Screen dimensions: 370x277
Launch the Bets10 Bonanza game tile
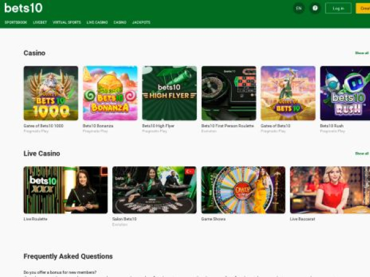pos(110,93)
